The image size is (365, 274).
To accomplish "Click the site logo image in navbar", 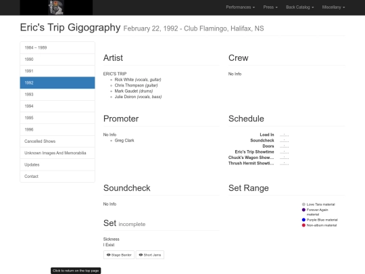I will 56,7.
